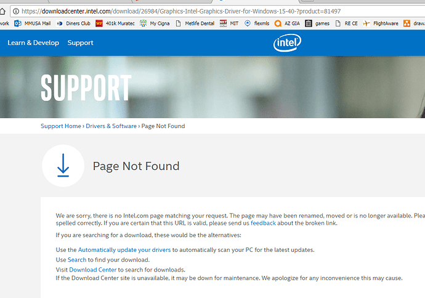This screenshot has width=425, height=298.
Task: Click the site info icon in address bar
Action: [x=16, y=11]
